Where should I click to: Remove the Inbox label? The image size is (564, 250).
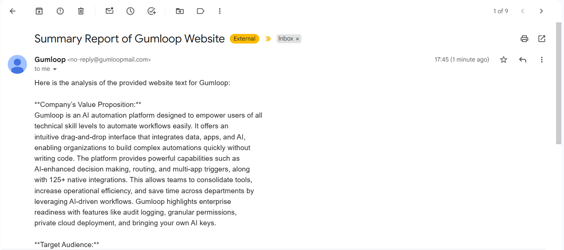click(x=298, y=38)
